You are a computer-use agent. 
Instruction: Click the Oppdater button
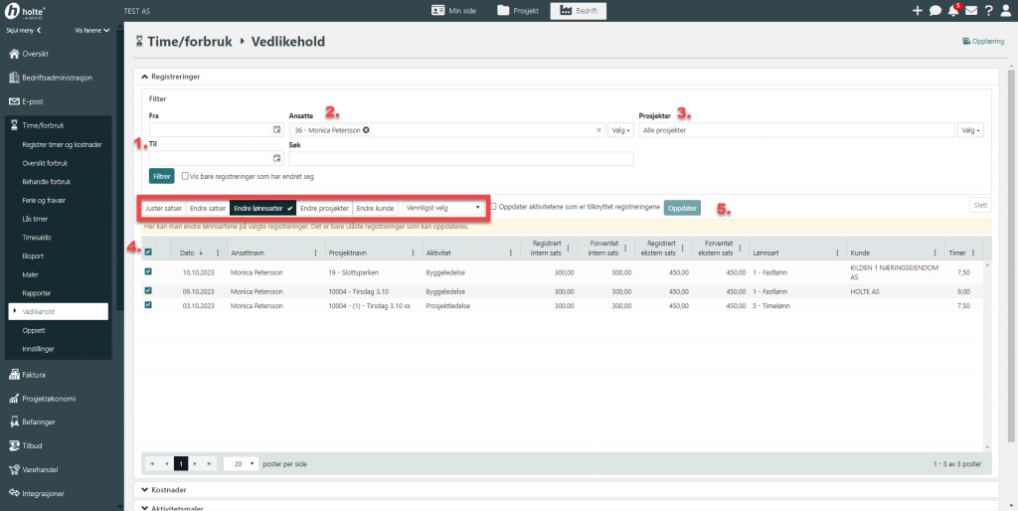(x=682, y=208)
